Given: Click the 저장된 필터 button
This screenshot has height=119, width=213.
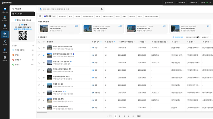Looking at the screenshot, I should [63, 16].
